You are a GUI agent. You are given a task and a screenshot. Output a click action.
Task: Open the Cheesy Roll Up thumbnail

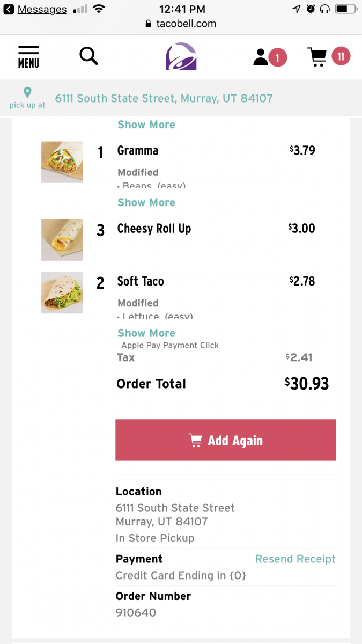coord(62,240)
